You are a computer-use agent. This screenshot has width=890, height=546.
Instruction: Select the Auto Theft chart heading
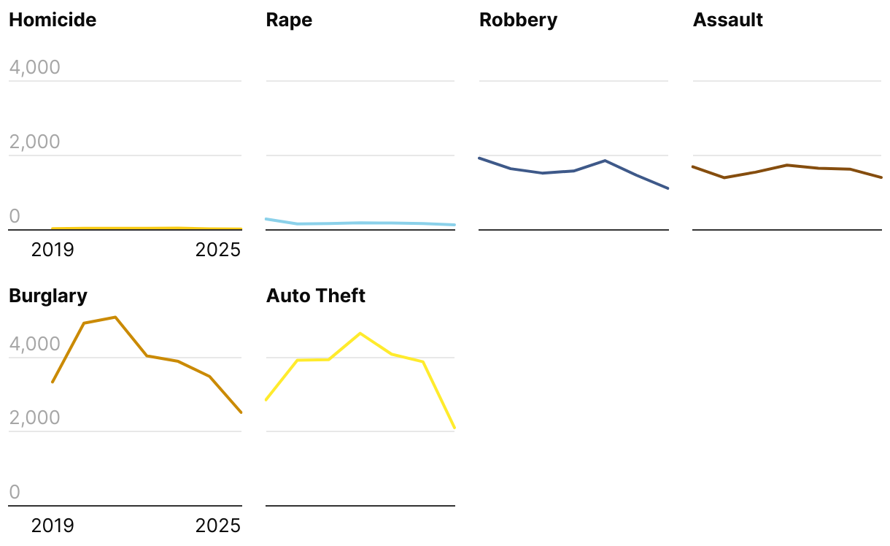point(315,296)
